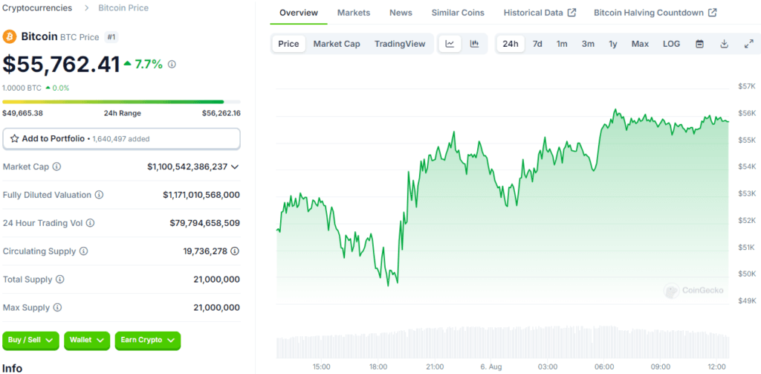Set chart range to 1y
Image resolution: width=761 pixels, height=374 pixels.
(613, 44)
